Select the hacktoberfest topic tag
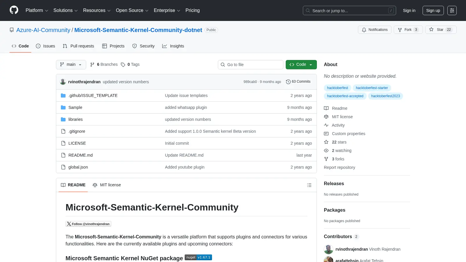Viewport: 466px width, 262px height. pos(338,88)
